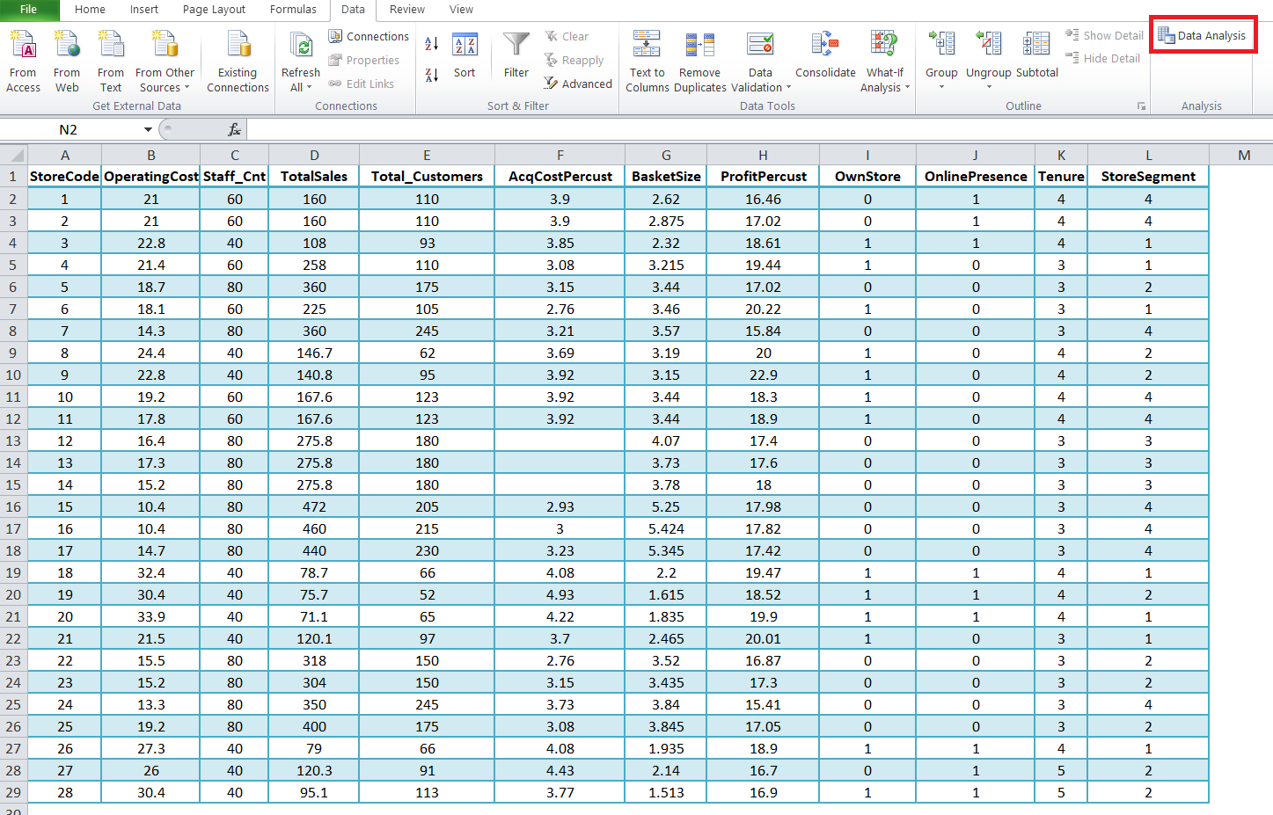Expand Data Validation dropdown arrow
Image resolution: width=1273 pixels, height=815 pixels.
click(x=788, y=88)
